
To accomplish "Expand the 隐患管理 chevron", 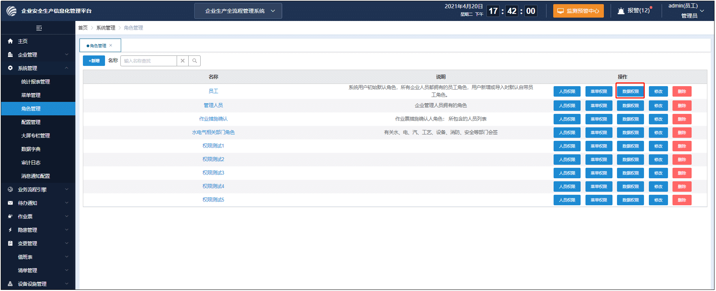I will pos(67,230).
